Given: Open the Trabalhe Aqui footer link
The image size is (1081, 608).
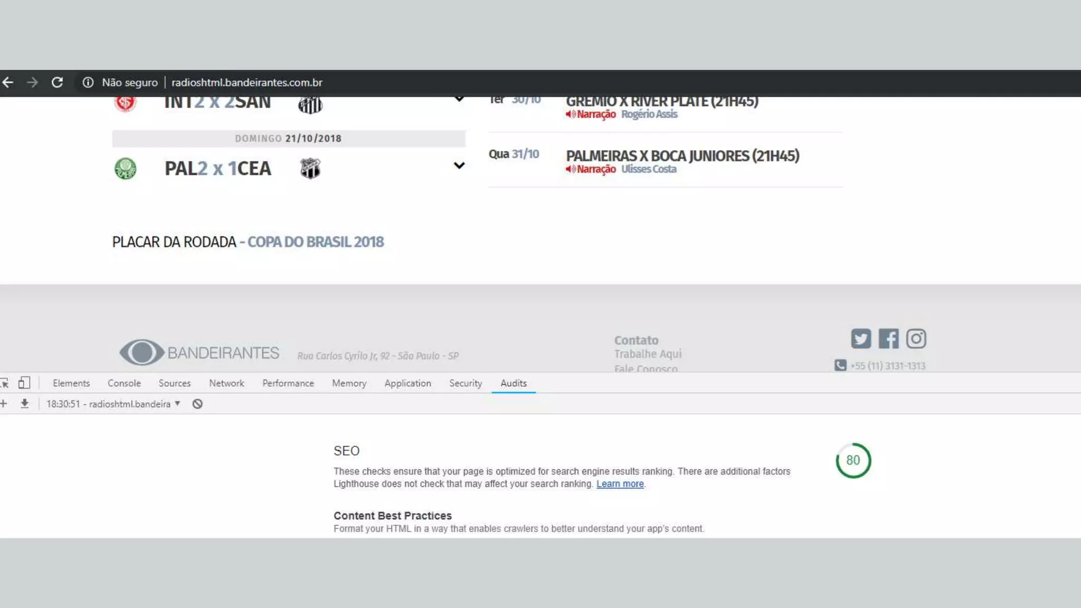Looking at the screenshot, I should click(x=648, y=354).
